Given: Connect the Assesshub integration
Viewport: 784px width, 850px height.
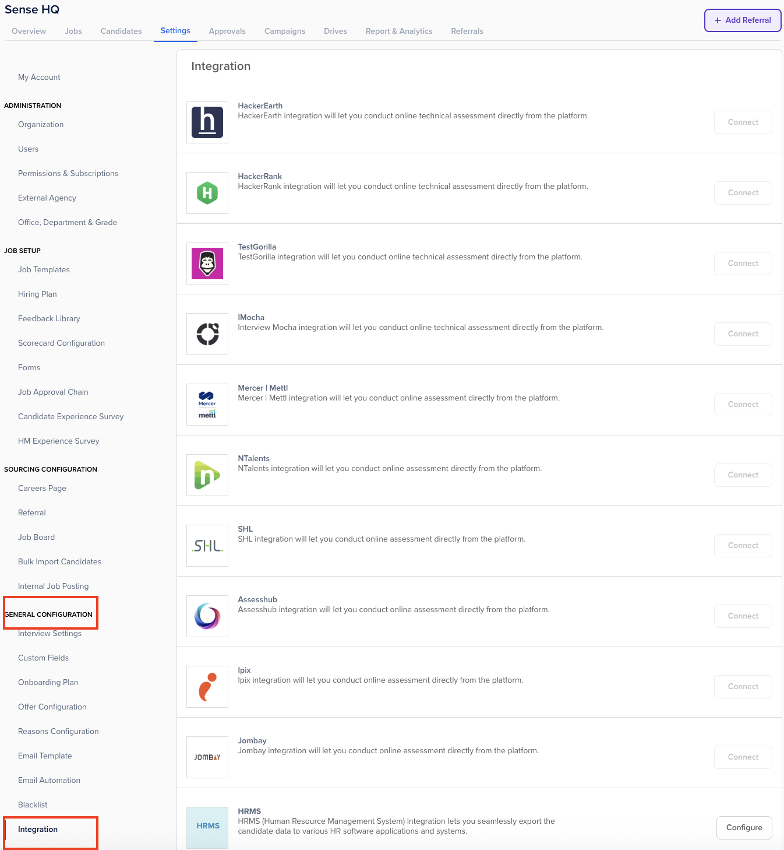Looking at the screenshot, I should coord(743,616).
